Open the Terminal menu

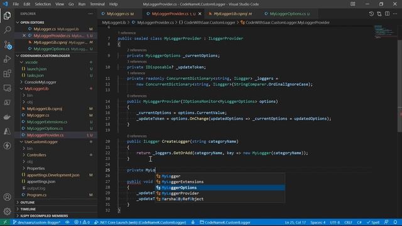97,4
